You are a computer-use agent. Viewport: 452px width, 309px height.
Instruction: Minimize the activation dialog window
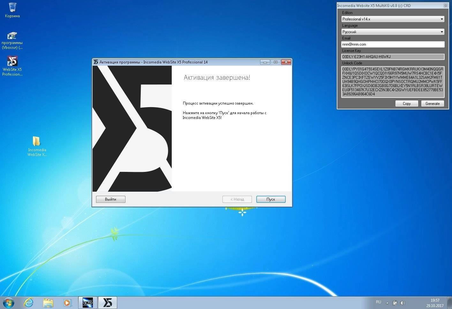tap(265, 62)
